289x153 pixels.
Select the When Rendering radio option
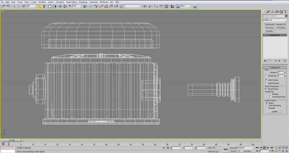[267, 106]
